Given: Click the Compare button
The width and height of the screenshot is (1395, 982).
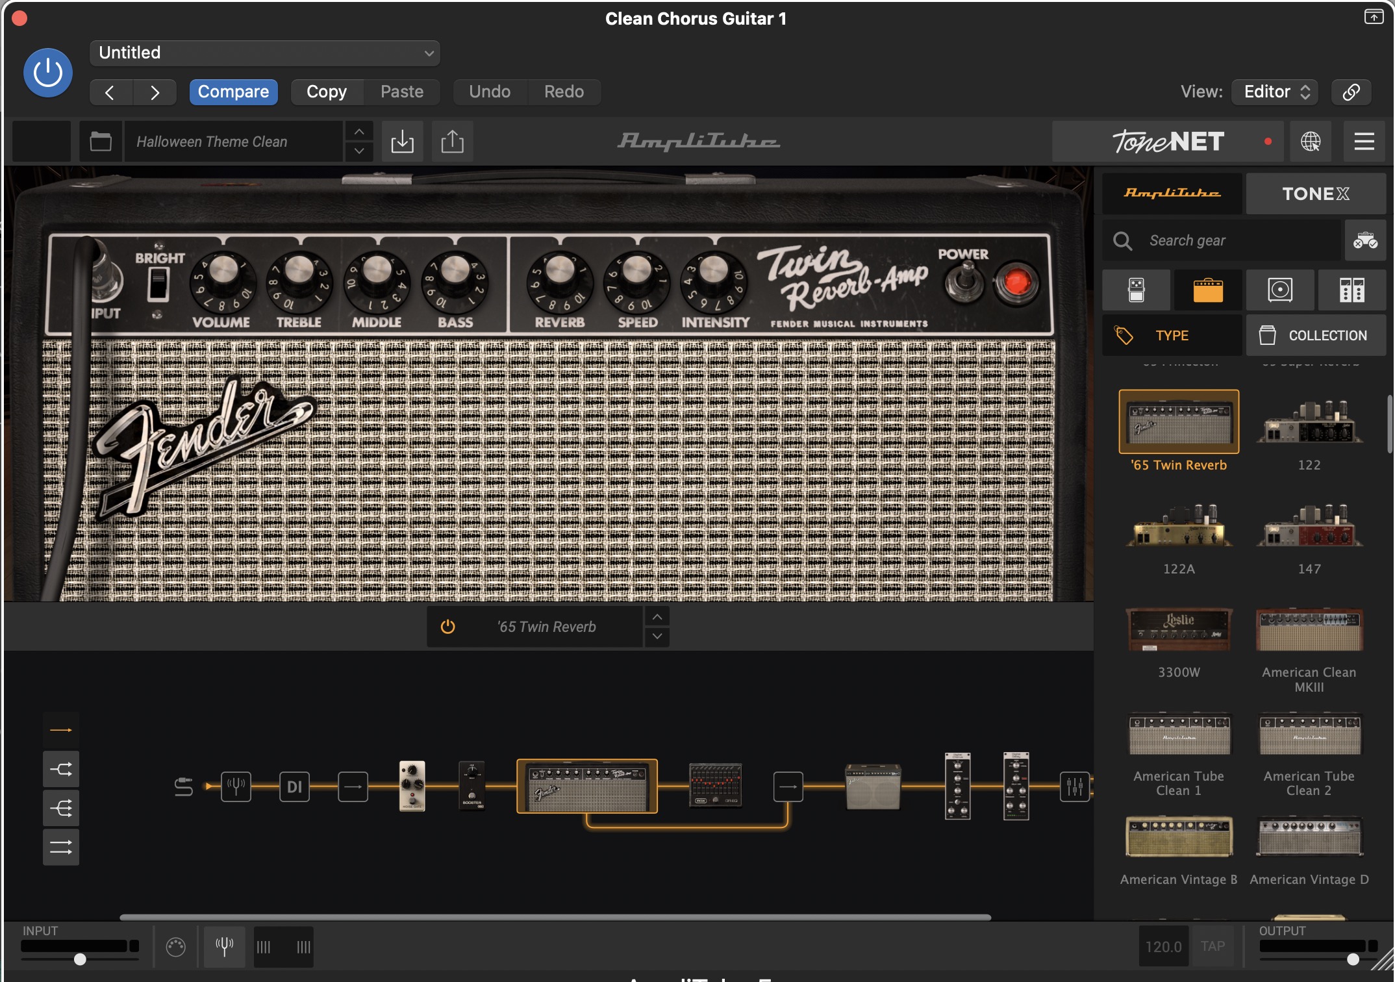Looking at the screenshot, I should pos(233,92).
